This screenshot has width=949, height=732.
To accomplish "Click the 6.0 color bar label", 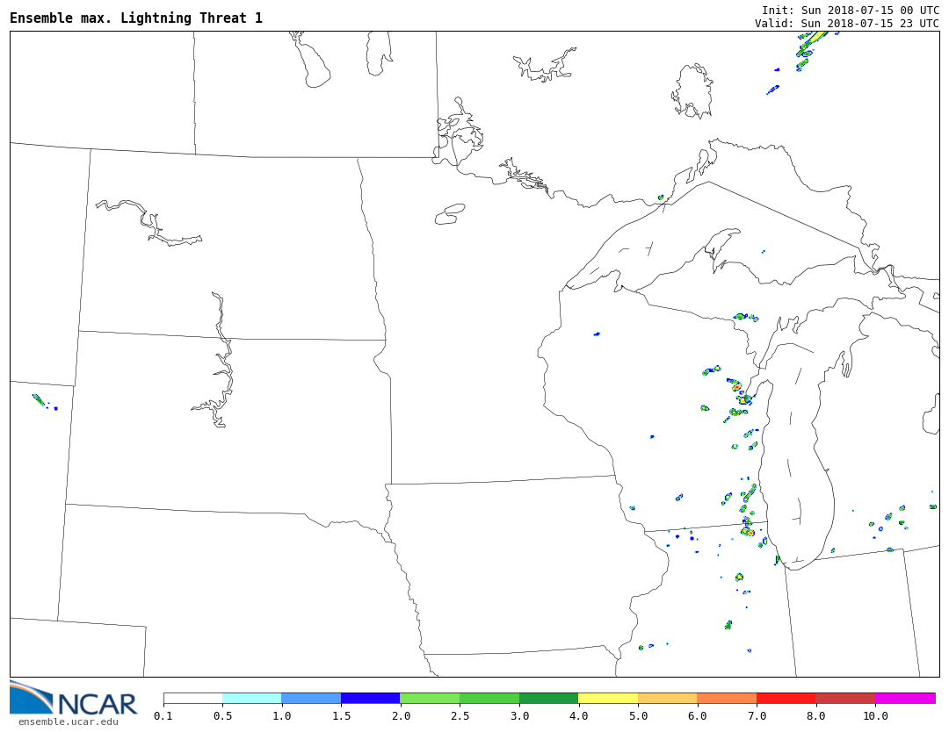I will click(x=697, y=716).
